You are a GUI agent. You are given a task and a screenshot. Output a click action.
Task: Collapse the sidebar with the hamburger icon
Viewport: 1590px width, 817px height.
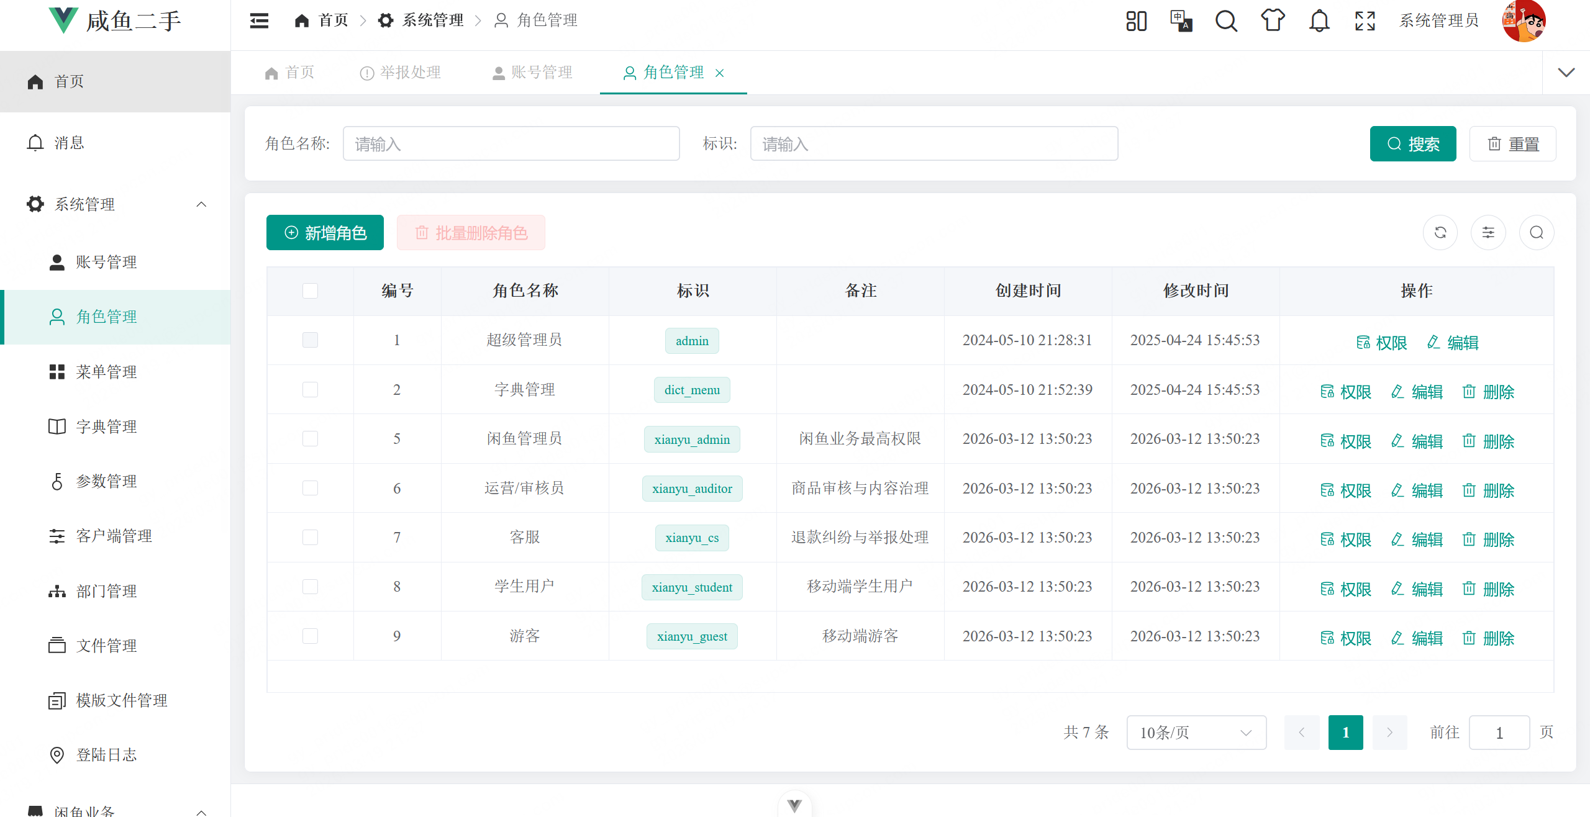coord(259,20)
